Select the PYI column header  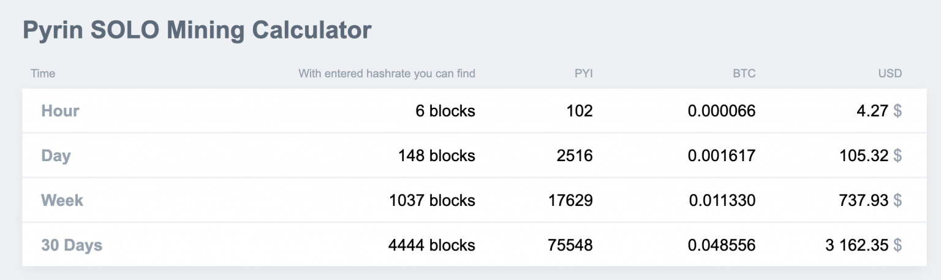(583, 74)
